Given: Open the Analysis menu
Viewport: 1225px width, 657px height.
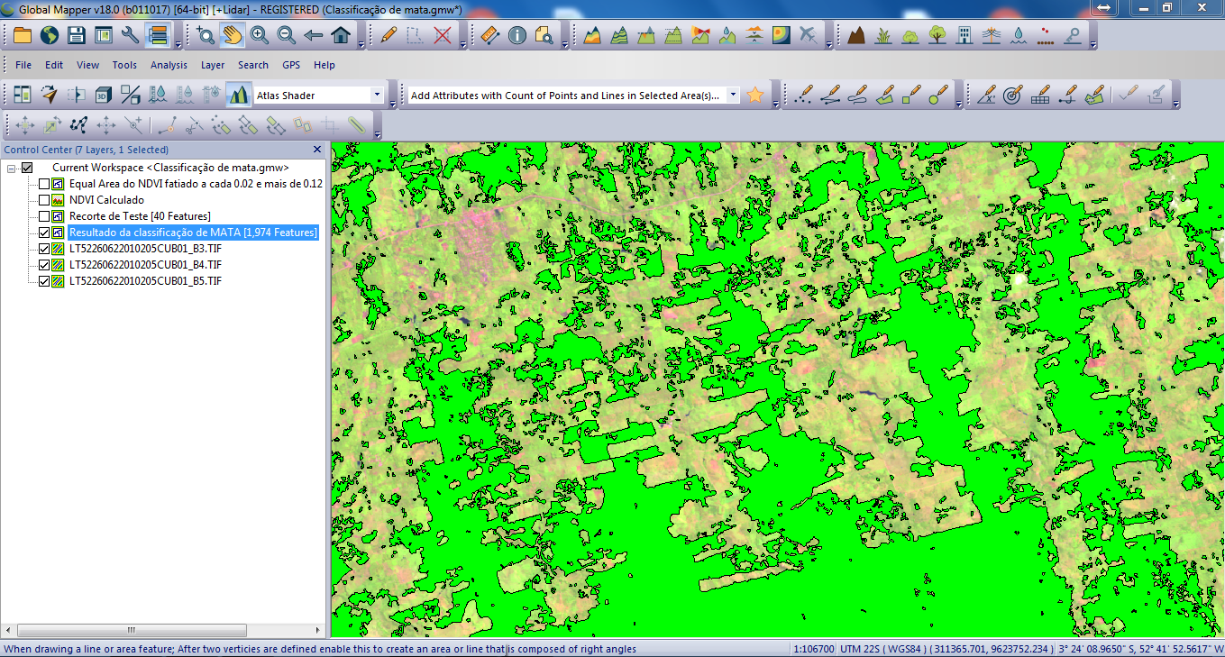Looking at the screenshot, I should point(169,65).
